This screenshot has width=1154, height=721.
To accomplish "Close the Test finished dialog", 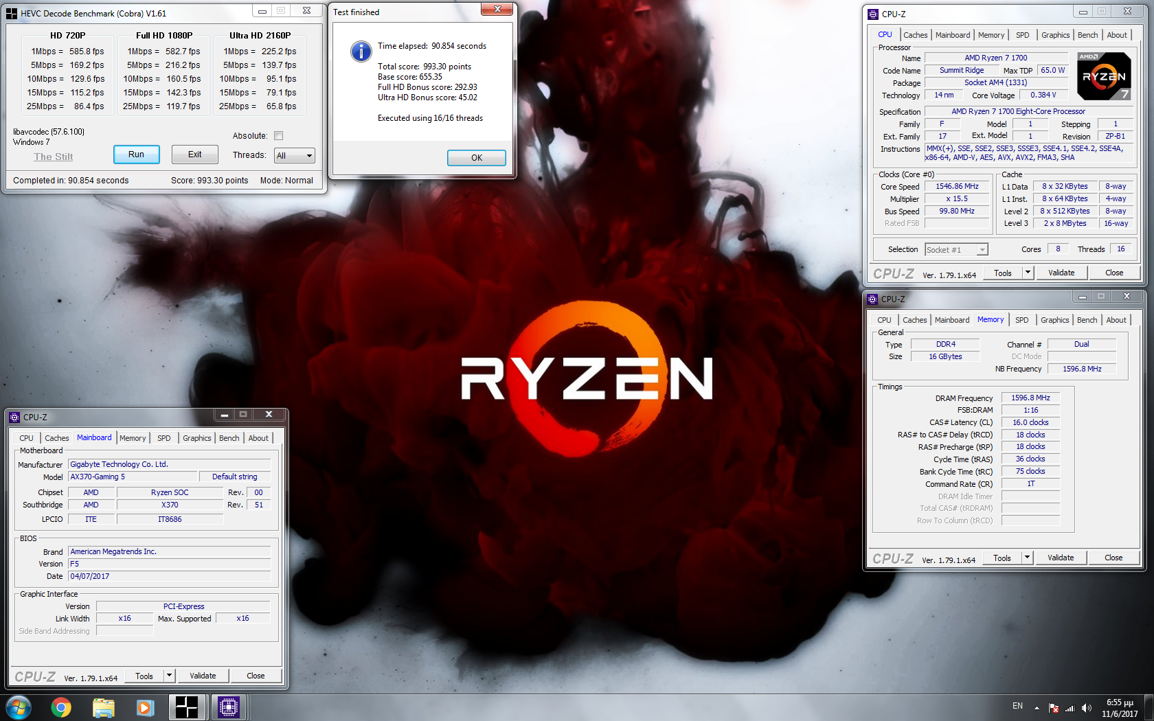I will [x=496, y=9].
